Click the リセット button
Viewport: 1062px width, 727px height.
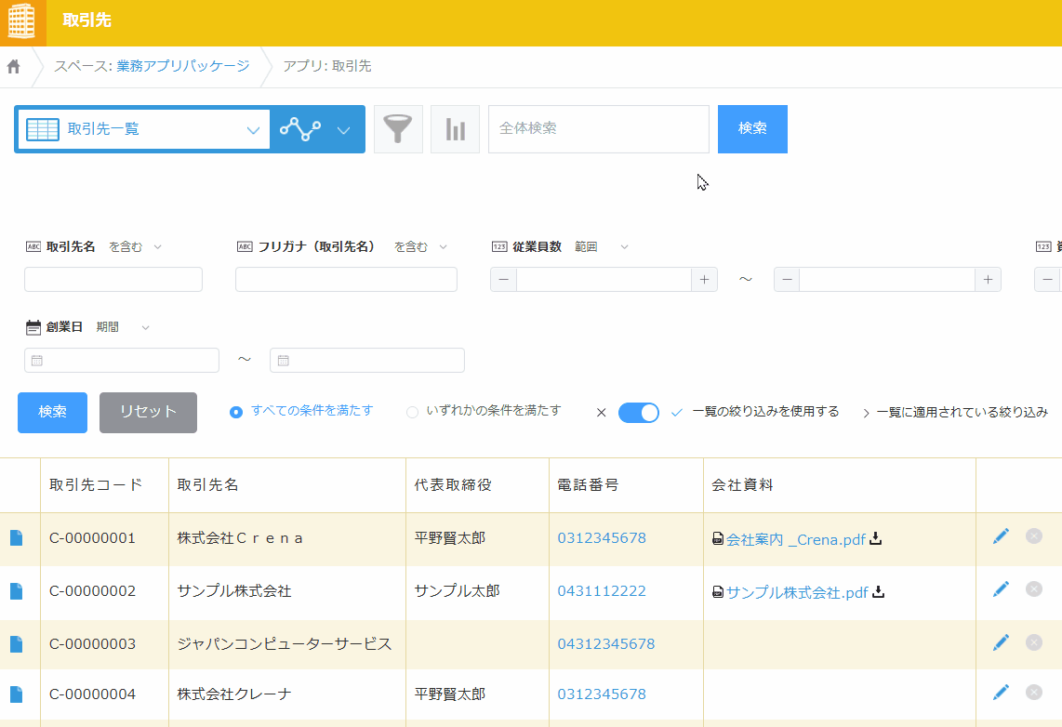click(x=149, y=412)
